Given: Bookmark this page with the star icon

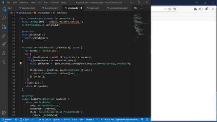Looking at the screenshot, I should 175,9.
